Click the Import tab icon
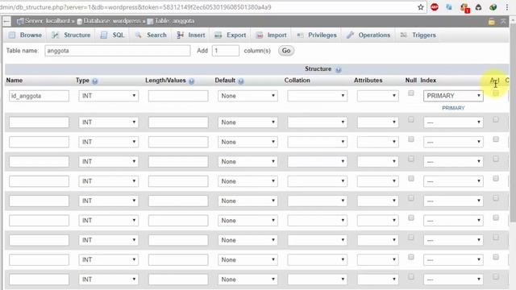 [260, 35]
